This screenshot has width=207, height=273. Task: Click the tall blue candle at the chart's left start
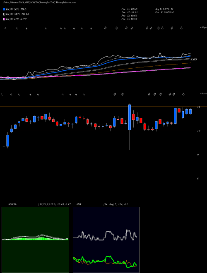8,140
